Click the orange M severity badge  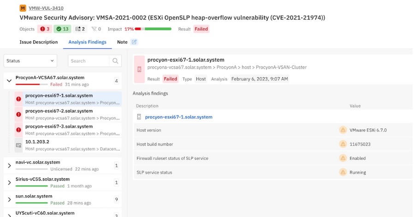coord(23,8)
